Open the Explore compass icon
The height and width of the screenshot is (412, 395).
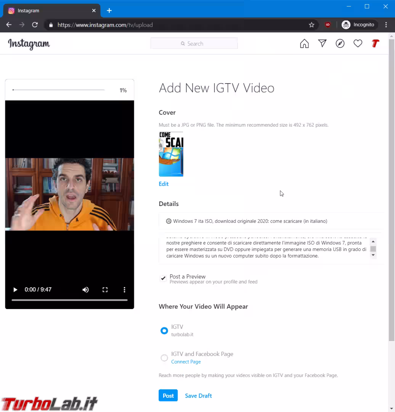click(340, 43)
